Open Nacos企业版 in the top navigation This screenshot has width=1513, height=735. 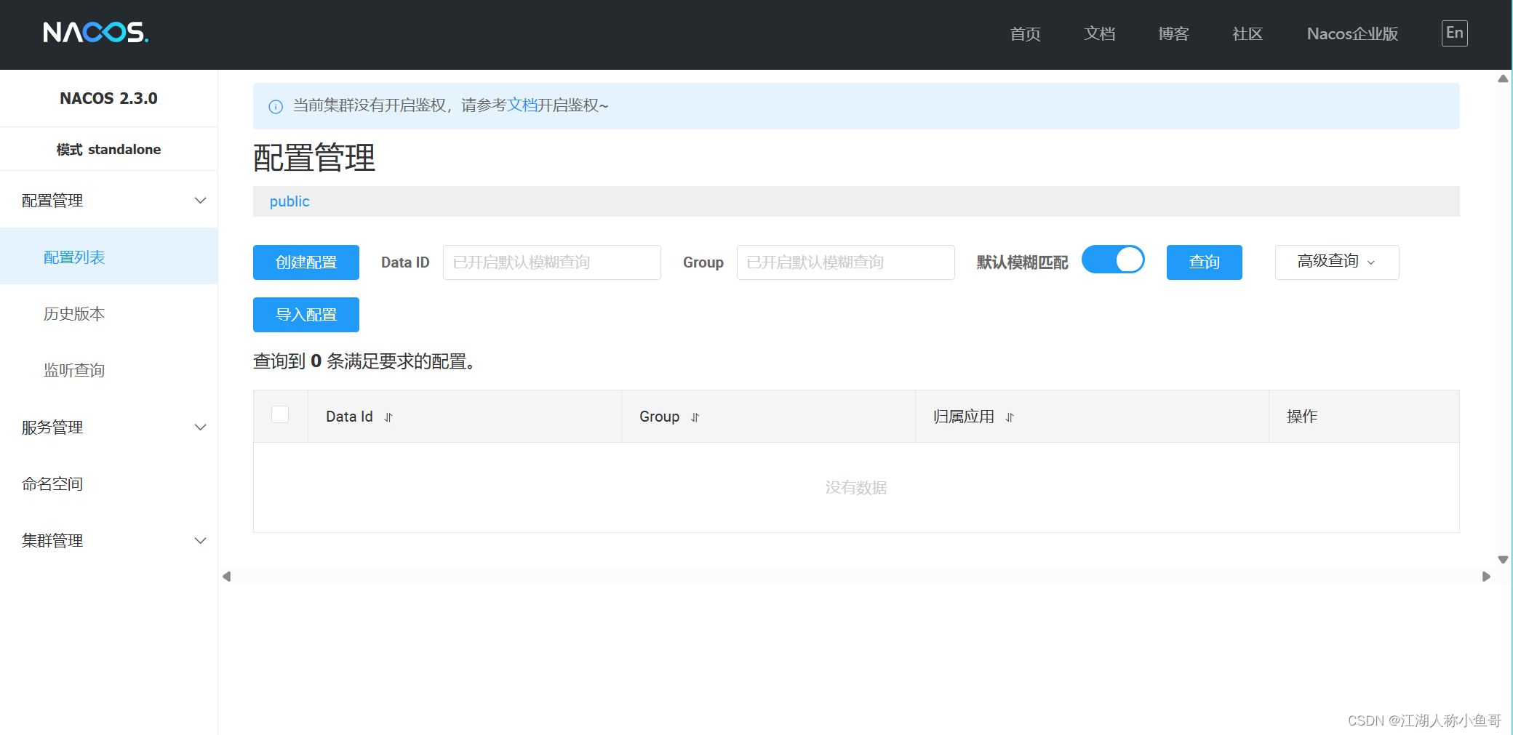coord(1352,33)
